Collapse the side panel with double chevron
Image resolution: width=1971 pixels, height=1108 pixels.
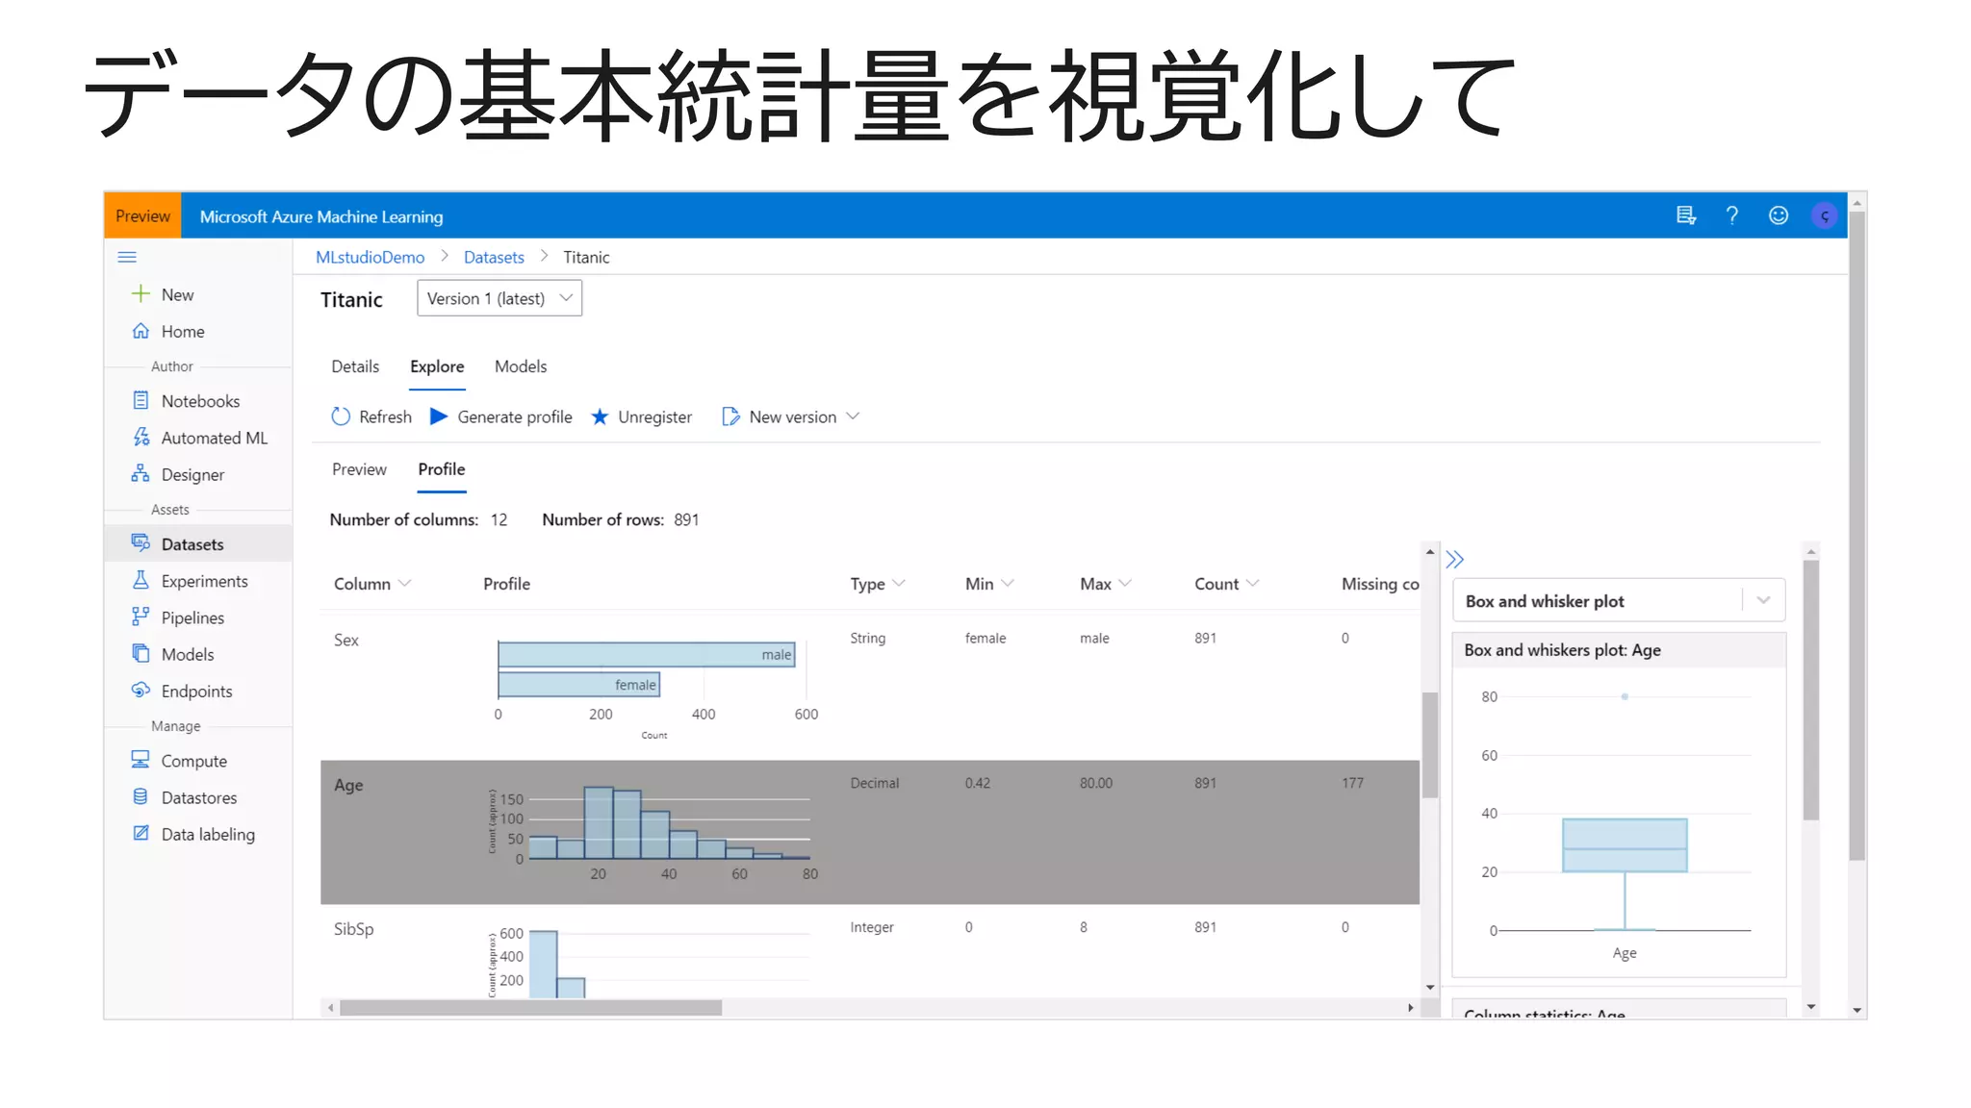(x=1454, y=560)
